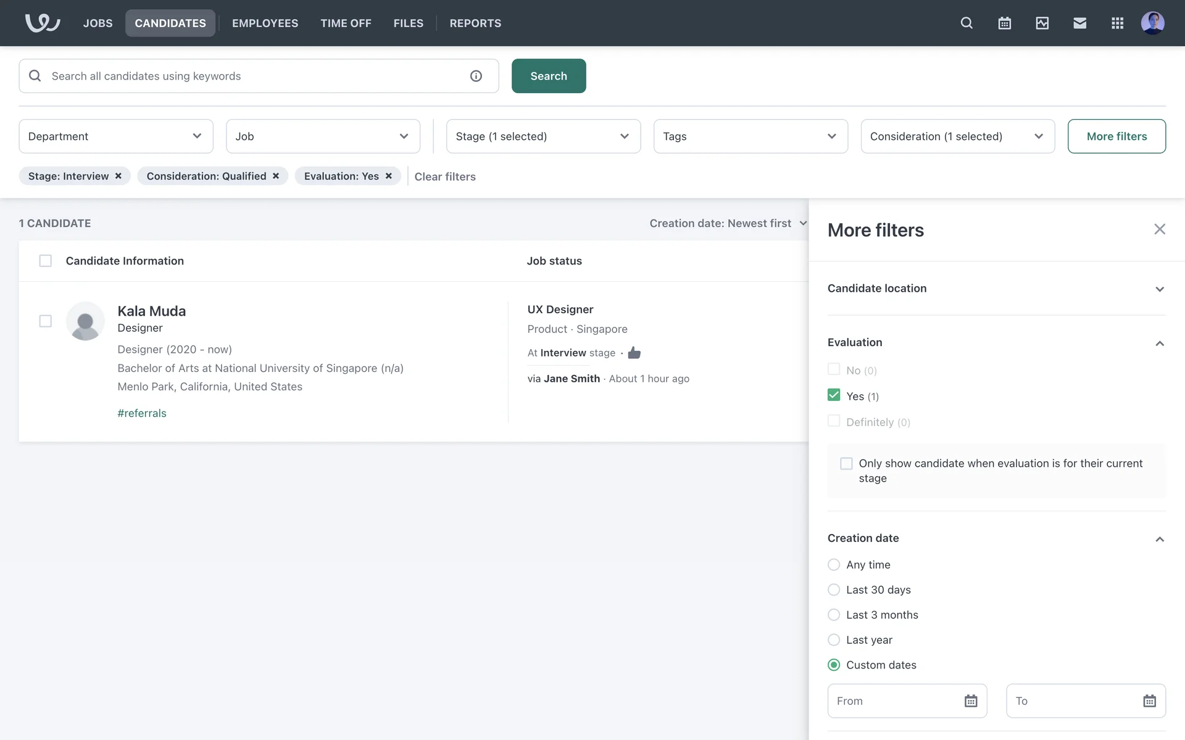Viewport: 1185px width, 740px height.
Task: Open the apps grid icon
Action: 1117,23
